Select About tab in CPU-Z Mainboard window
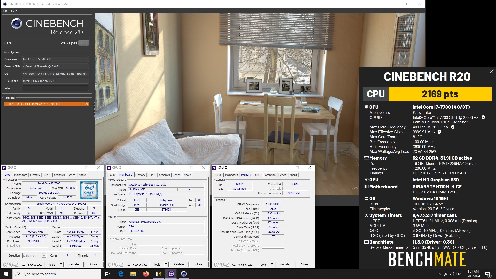This screenshot has height=279, width=496. pyautogui.click(x=188, y=175)
